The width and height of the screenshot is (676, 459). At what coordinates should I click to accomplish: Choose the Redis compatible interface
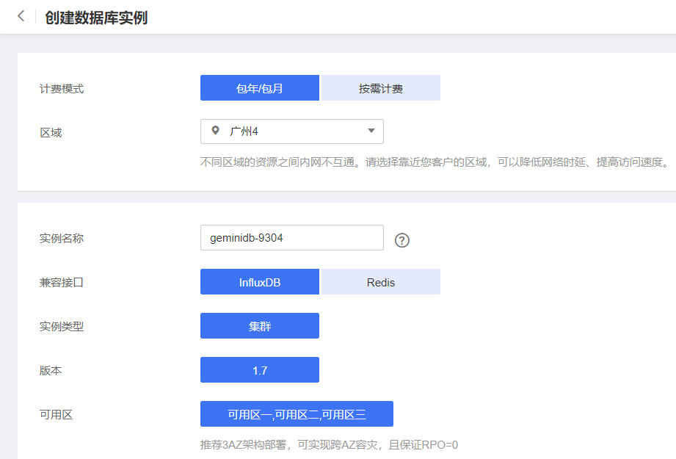381,282
